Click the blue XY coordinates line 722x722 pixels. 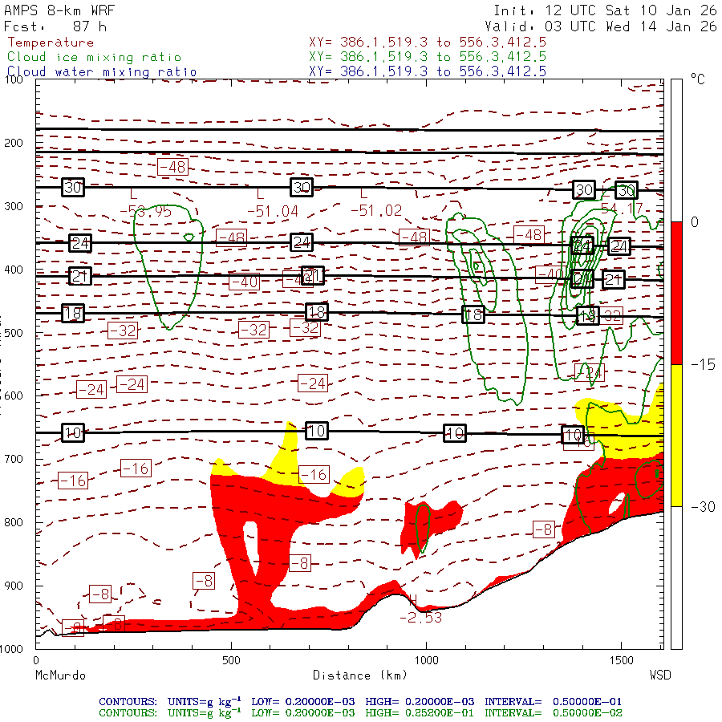[x=428, y=71]
